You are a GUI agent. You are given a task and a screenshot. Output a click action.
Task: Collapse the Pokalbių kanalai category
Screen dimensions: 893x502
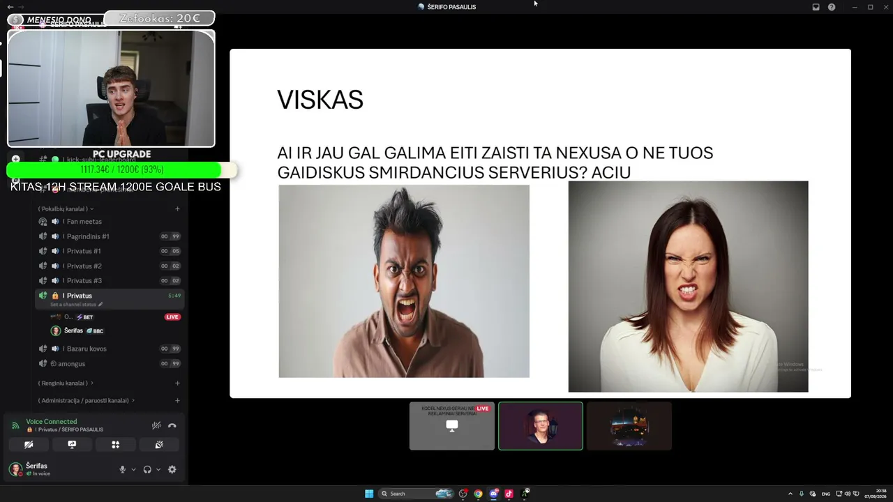[x=66, y=208]
